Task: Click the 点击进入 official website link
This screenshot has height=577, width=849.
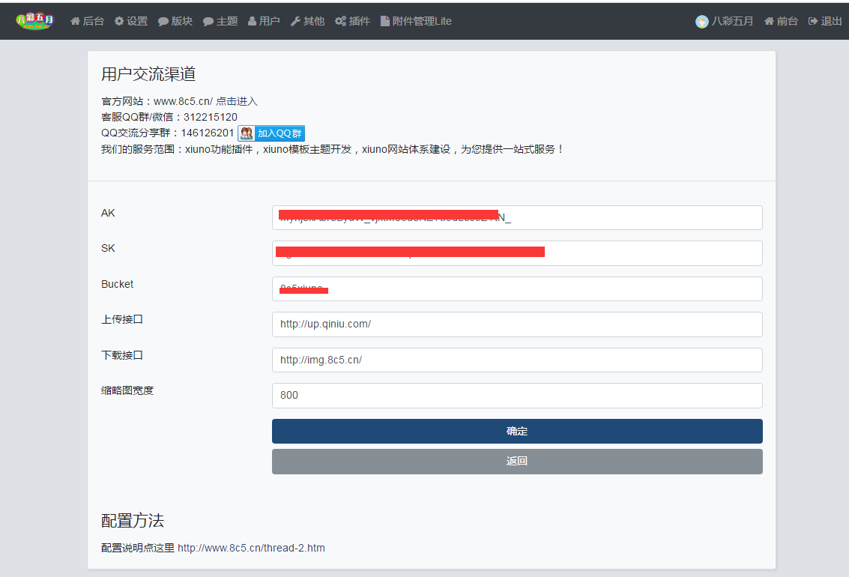Action: pos(237,101)
